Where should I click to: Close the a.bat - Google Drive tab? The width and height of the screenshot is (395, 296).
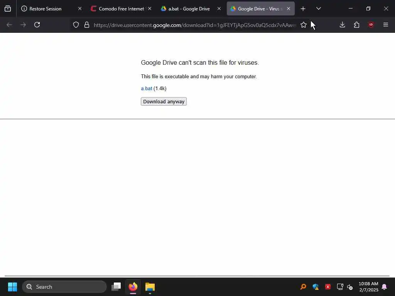coord(219,9)
